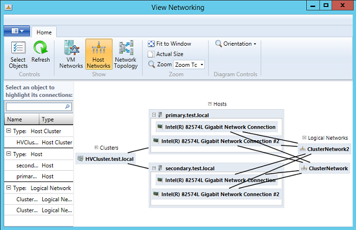This screenshot has width=356, height=230.
Task: Click primary host first adapter NIC icon
Action: tap(160, 127)
